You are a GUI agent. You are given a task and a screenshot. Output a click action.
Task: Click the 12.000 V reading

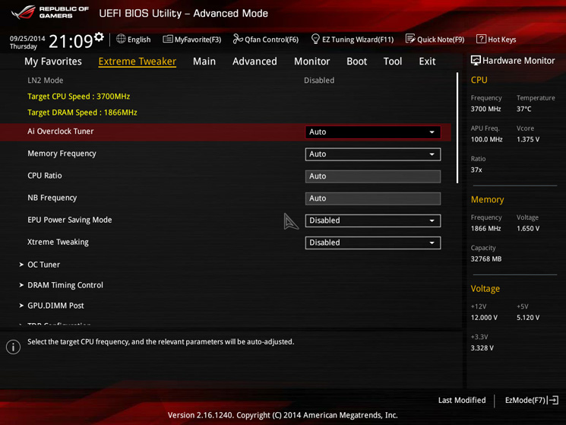[484, 318]
